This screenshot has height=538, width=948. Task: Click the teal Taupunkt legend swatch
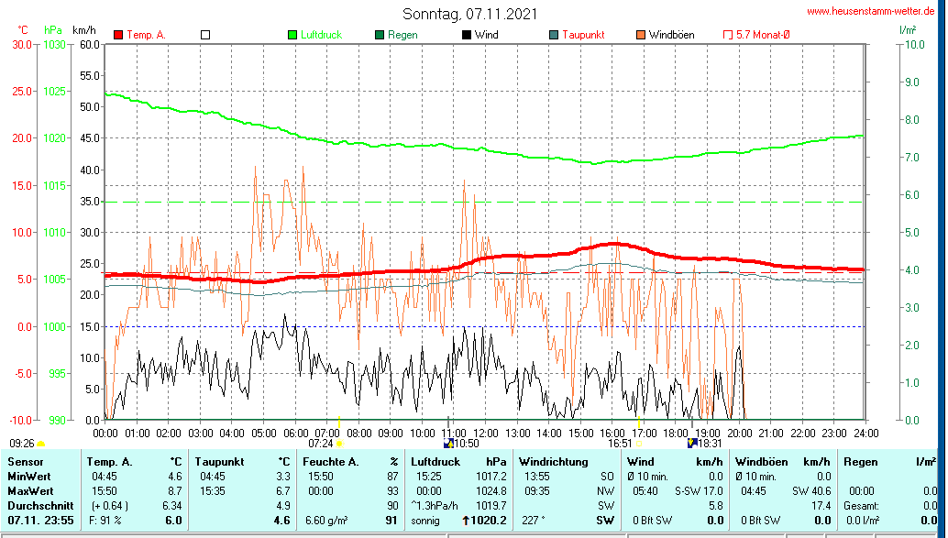(554, 35)
